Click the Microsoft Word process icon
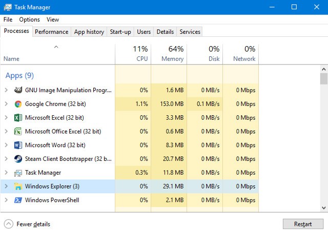Screen dimensions: 328x233 (18, 145)
